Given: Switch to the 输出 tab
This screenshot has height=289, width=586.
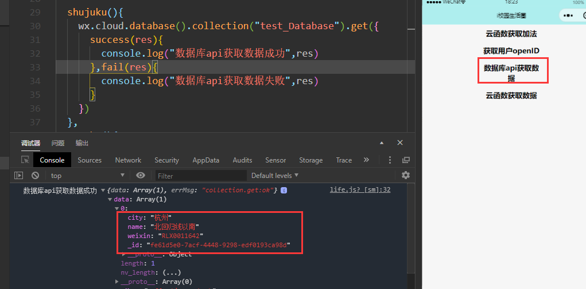Looking at the screenshot, I should 82,143.
